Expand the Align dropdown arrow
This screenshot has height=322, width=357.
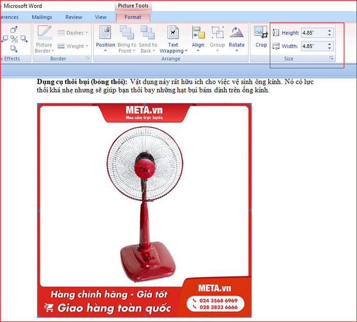click(x=198, y=51)
